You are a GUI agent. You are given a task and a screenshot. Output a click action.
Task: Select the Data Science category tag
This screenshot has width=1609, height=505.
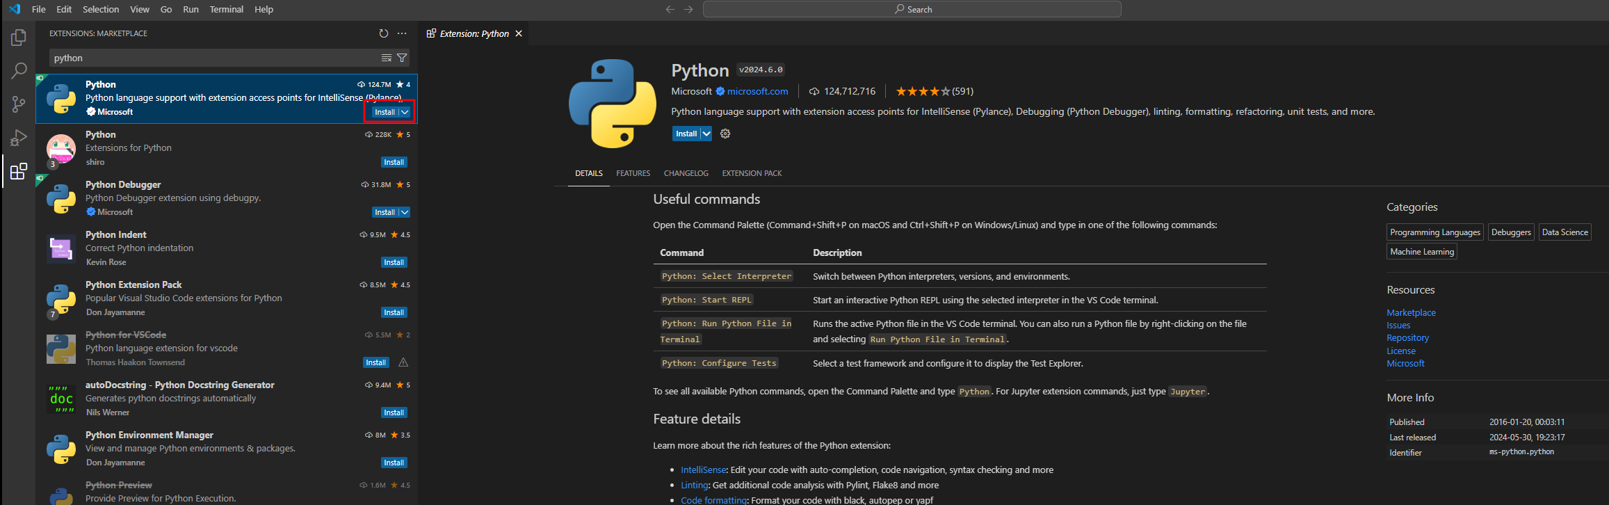[1564, 232]
